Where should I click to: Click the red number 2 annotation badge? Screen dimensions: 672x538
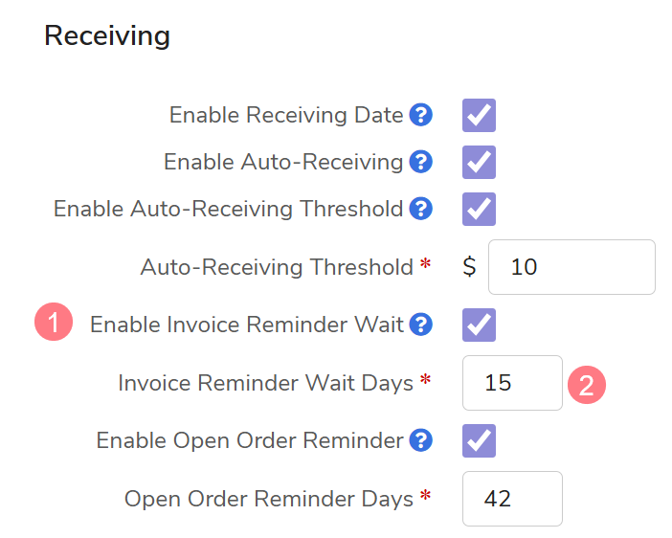pos(588,384)
